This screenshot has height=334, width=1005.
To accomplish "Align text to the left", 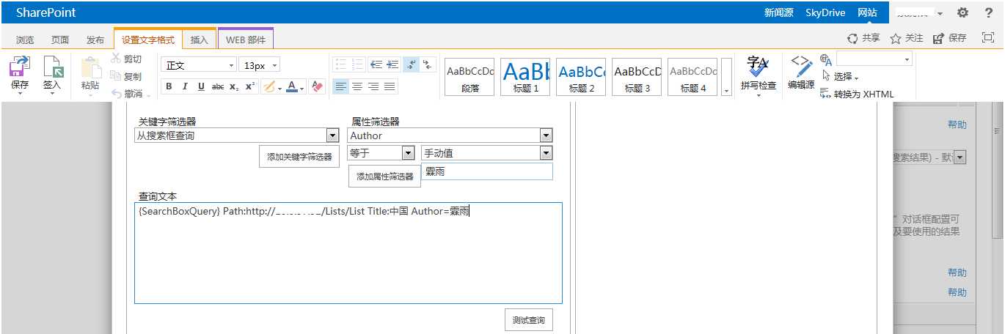I will (x=341, y=86).
